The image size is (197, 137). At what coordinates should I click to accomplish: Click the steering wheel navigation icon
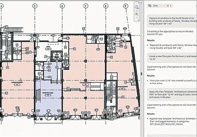click(x=136, y=7)
